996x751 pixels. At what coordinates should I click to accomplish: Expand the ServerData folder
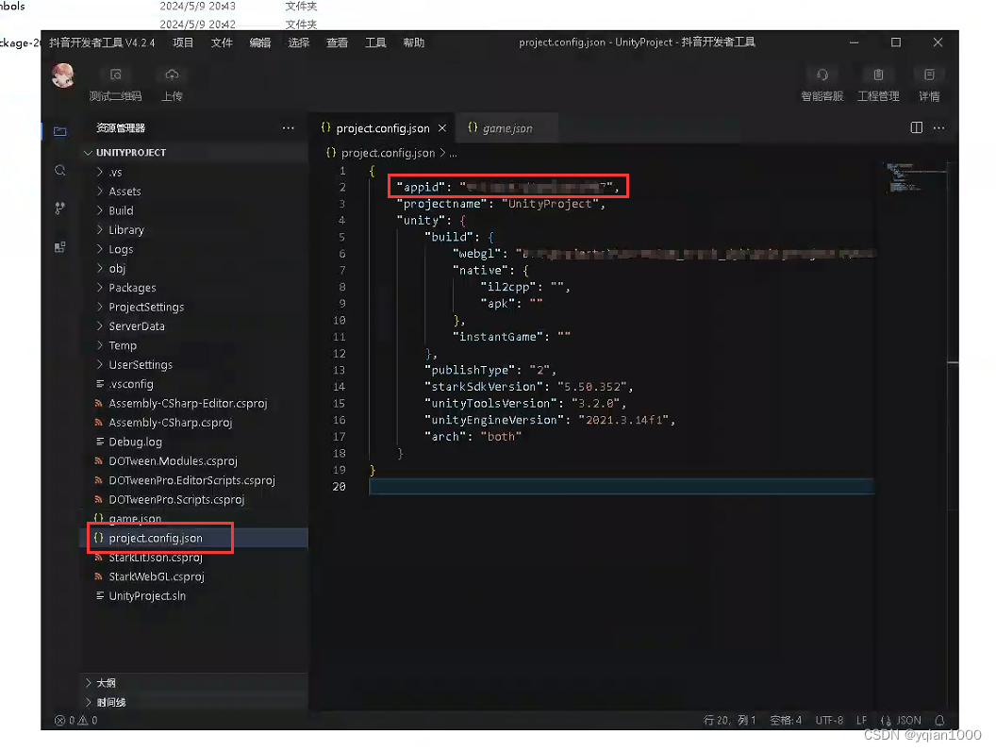(193, 325)
